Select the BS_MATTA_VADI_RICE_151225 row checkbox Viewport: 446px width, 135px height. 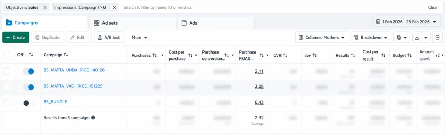coord(7,87)
